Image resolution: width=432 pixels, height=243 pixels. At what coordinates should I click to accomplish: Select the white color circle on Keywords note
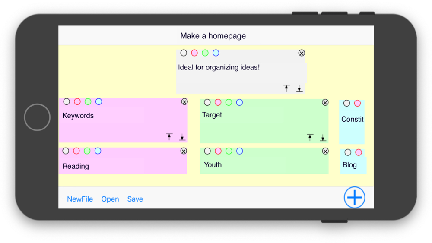coord(67,101)
